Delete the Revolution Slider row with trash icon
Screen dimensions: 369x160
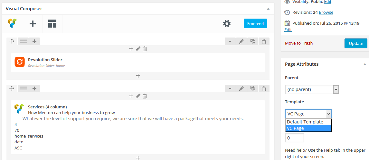click(x=264, y=41)
